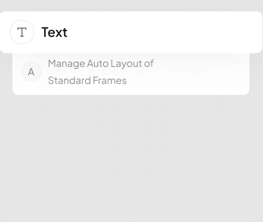Click empty space of the Auto Layout card
The height and width of the screenshot is (222, 263).
tap(199, 74)
